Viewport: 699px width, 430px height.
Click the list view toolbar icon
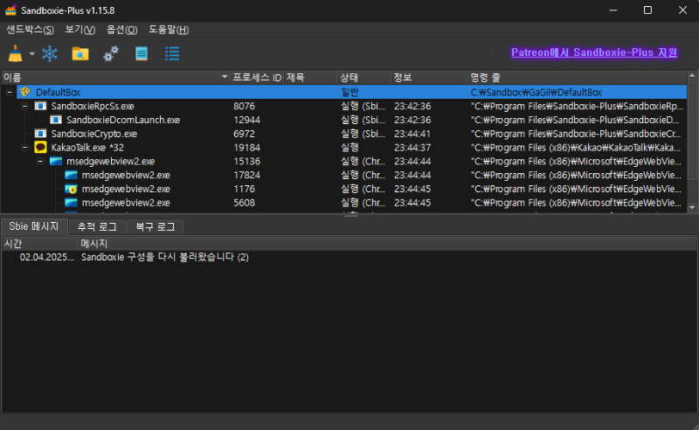(172, 53)
